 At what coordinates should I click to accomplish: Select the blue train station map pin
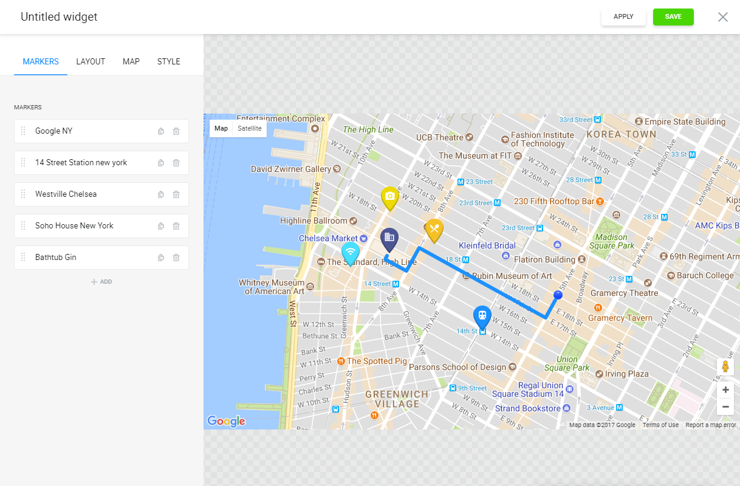(482, 317)
